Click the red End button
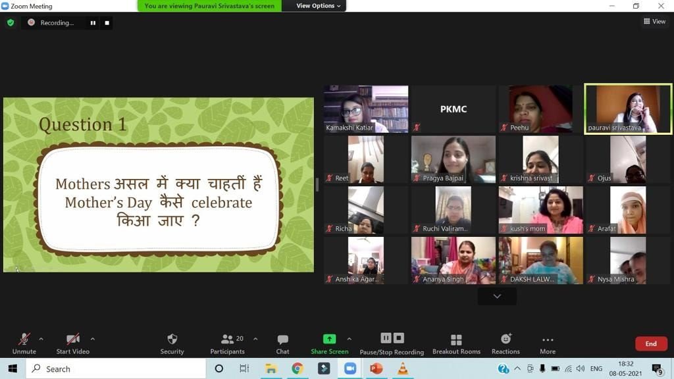This screenshot has width=674, height=379. click(651, 343)
